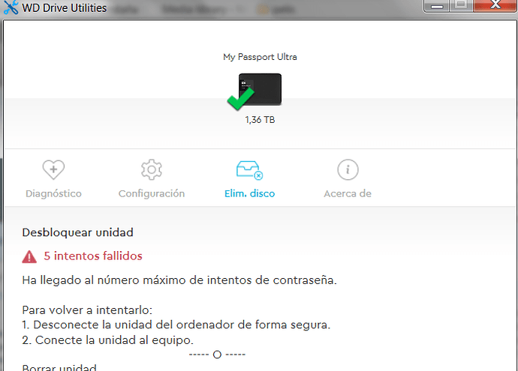The image size is (518, 371).
Task: Click the WD Drive Utilities title bar icon
Action: [11, 7]
